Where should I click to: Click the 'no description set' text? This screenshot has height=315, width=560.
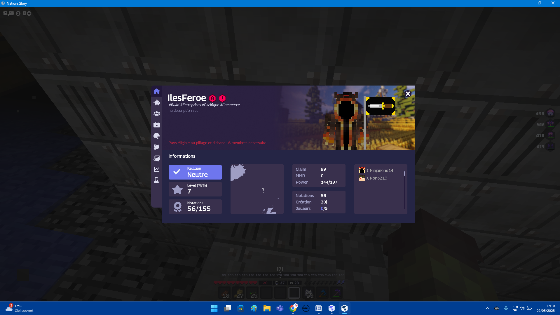click(183, 111)
